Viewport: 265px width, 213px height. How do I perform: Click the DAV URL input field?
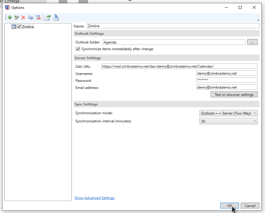(x=179, y=66)
